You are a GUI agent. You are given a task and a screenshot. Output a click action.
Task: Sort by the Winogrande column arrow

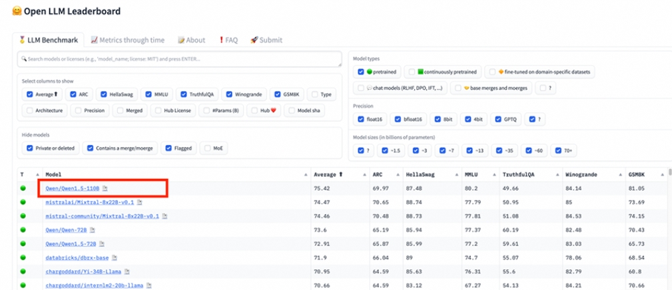tap(619, 174)
